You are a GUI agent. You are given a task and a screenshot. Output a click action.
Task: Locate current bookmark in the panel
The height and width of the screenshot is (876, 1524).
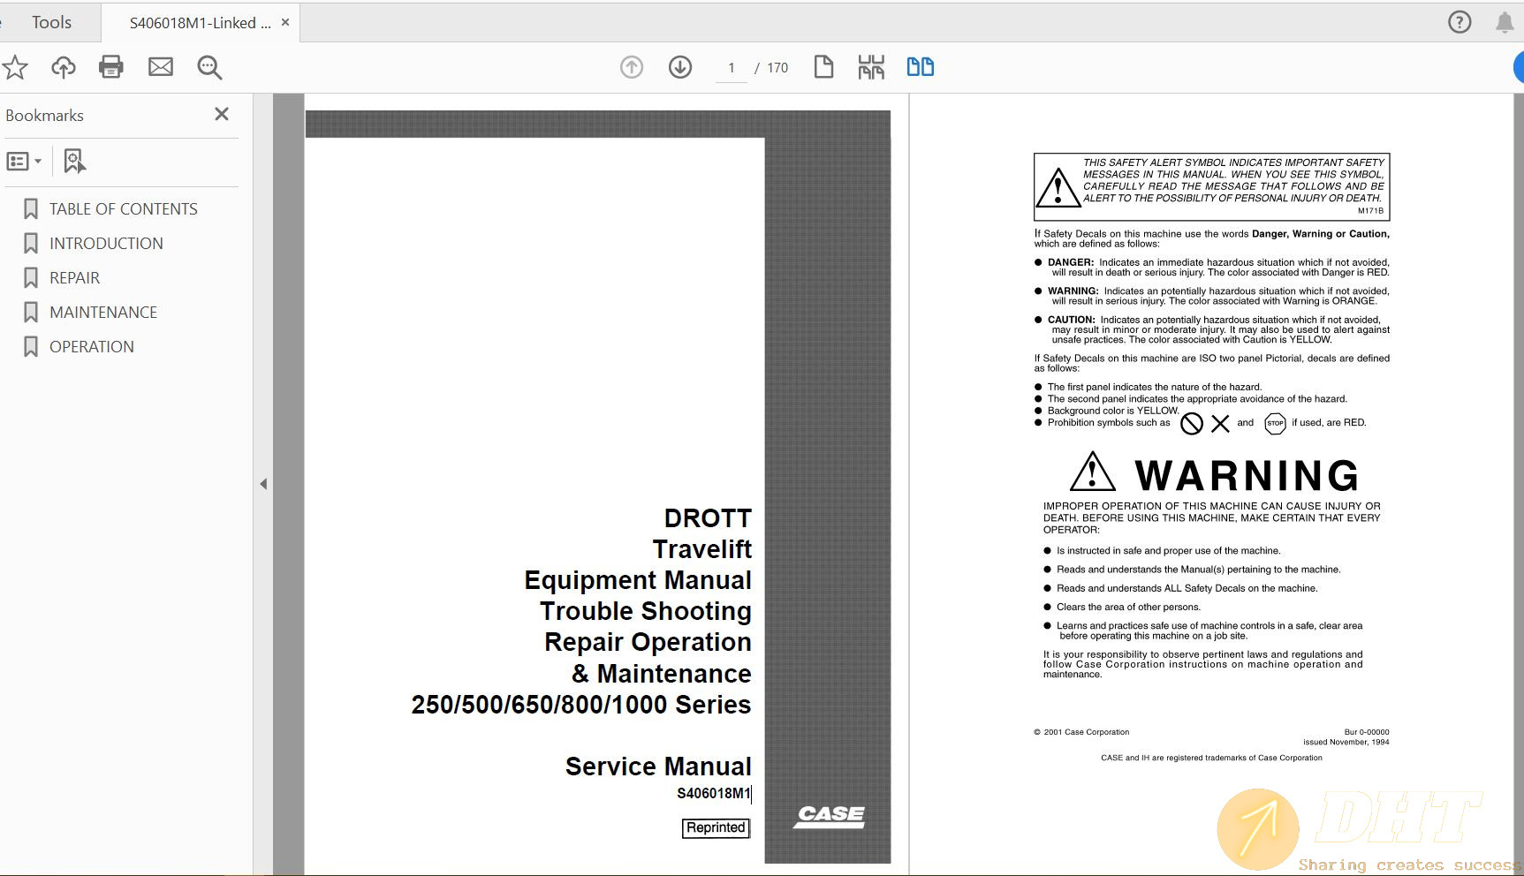click(74, 161)
